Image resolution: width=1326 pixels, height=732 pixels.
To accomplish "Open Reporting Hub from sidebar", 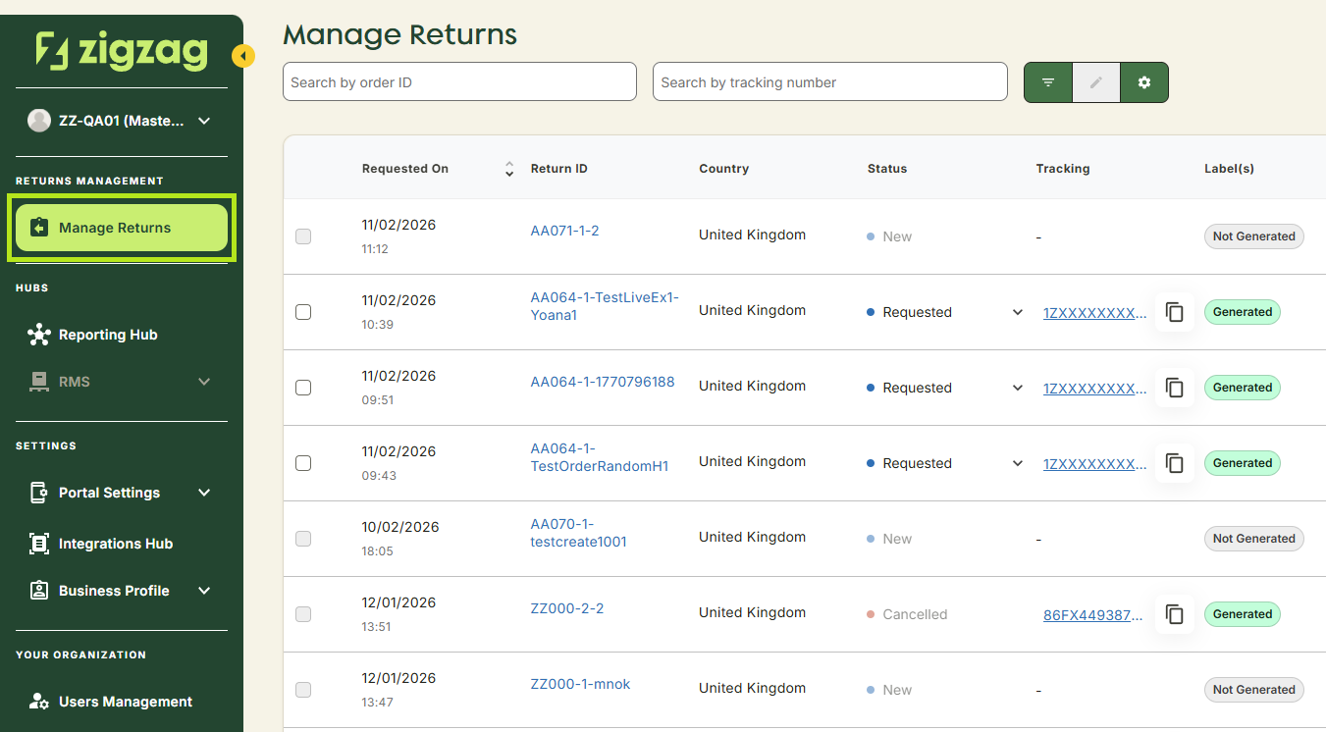I will click(x=107, y=335).
